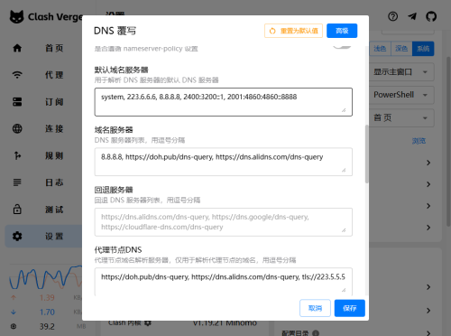This screenshot has height=336, width=451.
Task: Click the 用于解析 DNS 服务器的默认 DNS 服务器 hint
Action: (x=156, y=80)
